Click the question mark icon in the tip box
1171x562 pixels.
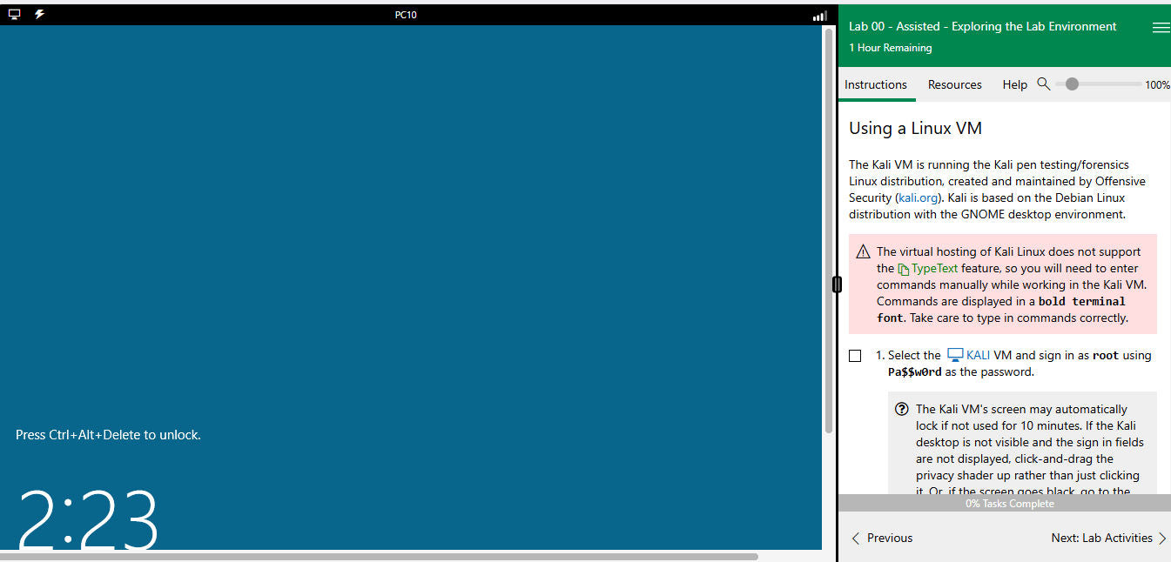pyautogui.click(x=902, y=409)
